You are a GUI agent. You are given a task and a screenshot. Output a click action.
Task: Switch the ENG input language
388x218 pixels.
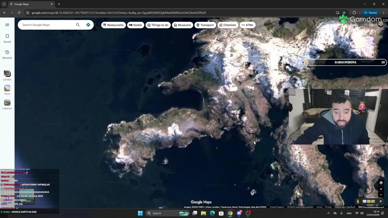(x=349, y=213)
